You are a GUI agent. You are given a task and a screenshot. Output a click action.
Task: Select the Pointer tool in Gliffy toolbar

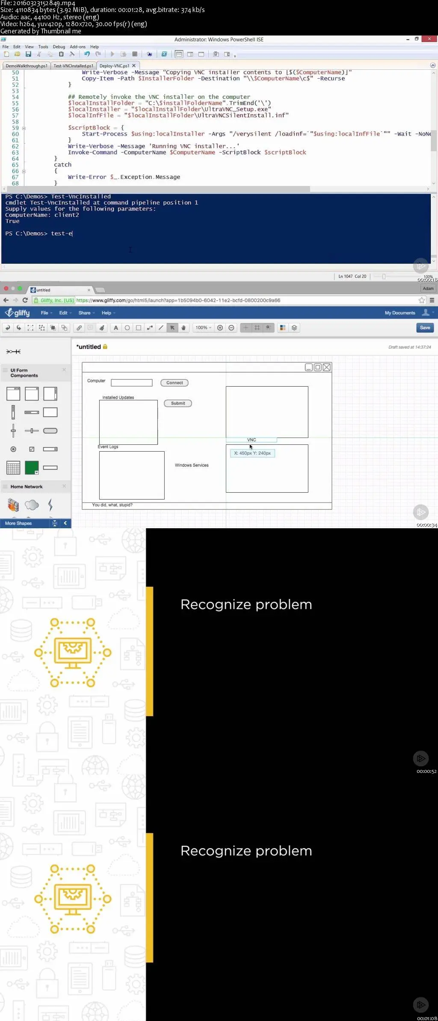tap(172, 328)
